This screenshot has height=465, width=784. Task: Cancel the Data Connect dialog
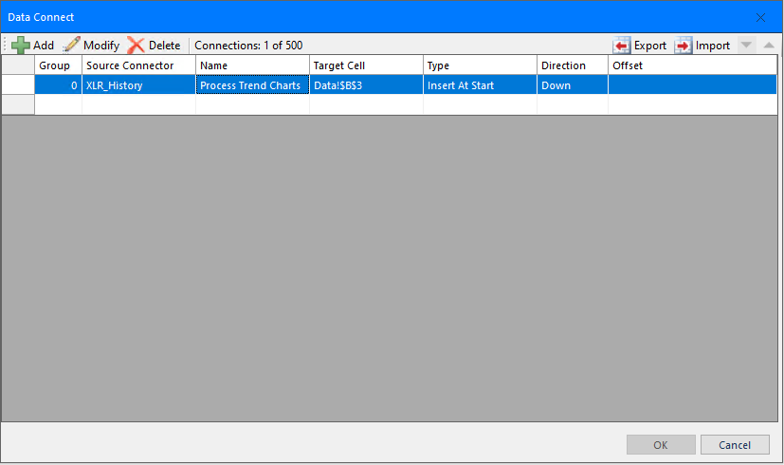pos(735,444)
